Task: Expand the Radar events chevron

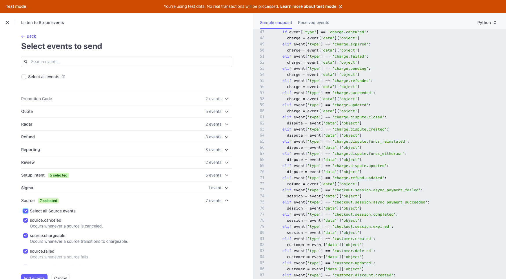Action: (227, 124)
